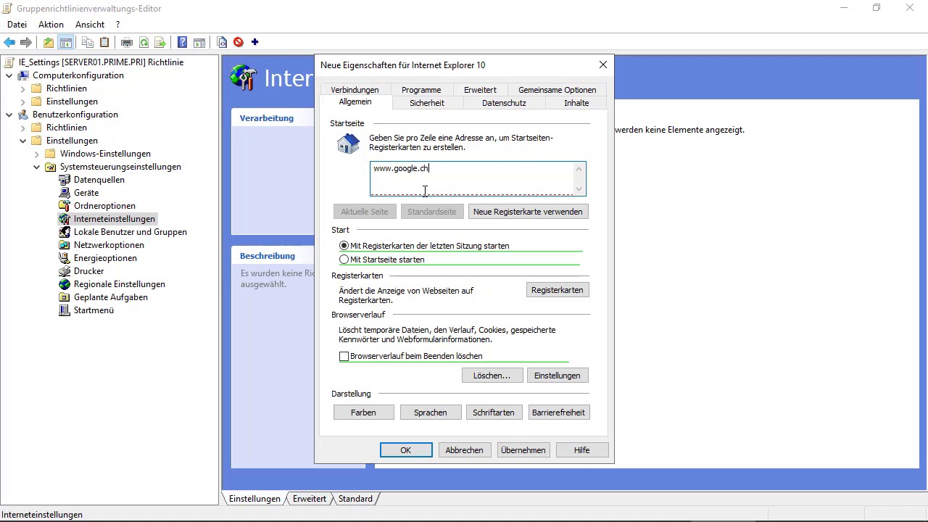Toggle the show/hide console tree icon
Image resolution: width=928 pixels, height=522 pixels.
pyautogui.click(x=65, y=42)
